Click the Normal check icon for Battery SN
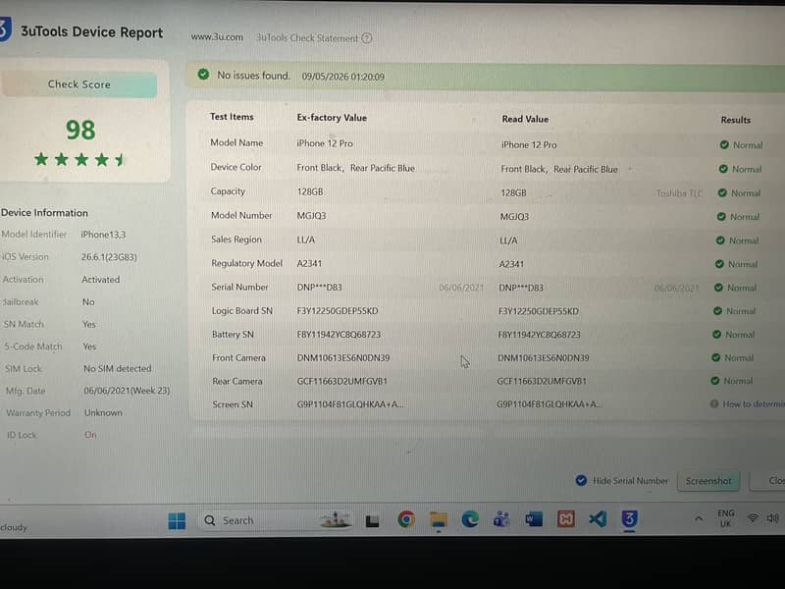Image resolution: width=785 pixels, height=589 pixels. tap(716, 334)
